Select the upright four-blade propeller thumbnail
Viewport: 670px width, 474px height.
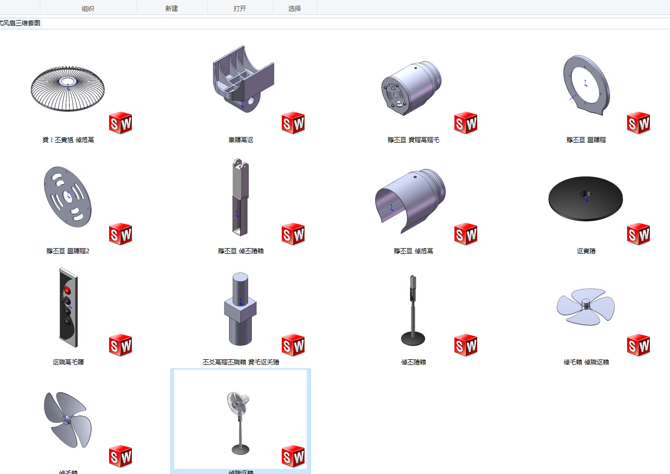68,420
